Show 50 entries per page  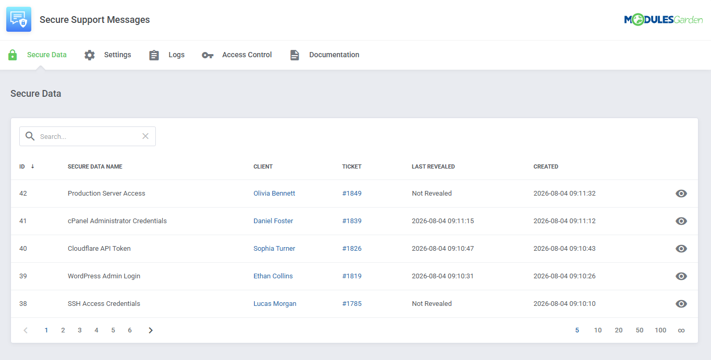tap(640, 330)
